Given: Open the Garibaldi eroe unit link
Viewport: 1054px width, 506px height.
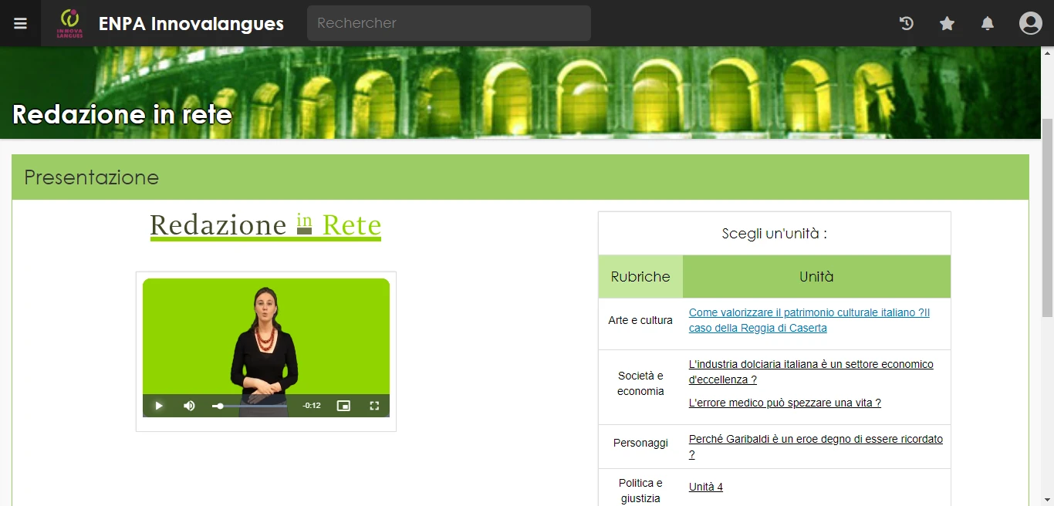Looking at the screenshot, I should click(816, 447).
